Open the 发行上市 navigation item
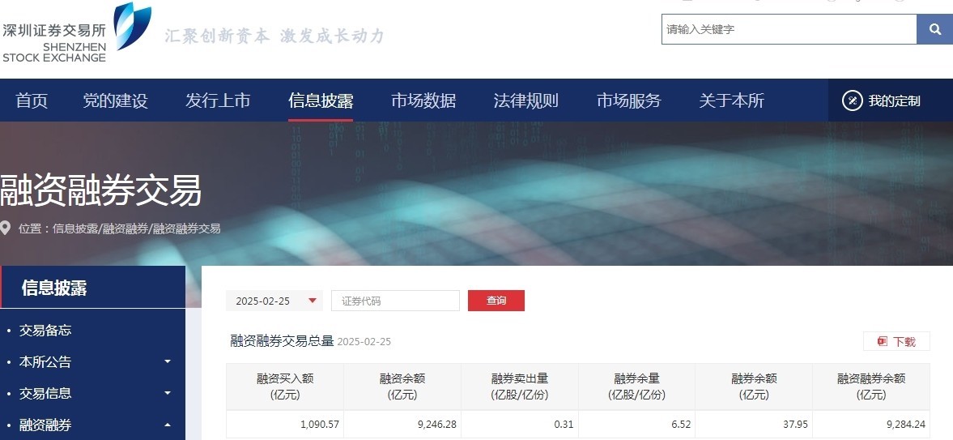Viewport: 953px width, 440px height. pyautogui.click(x=218, y=100)
